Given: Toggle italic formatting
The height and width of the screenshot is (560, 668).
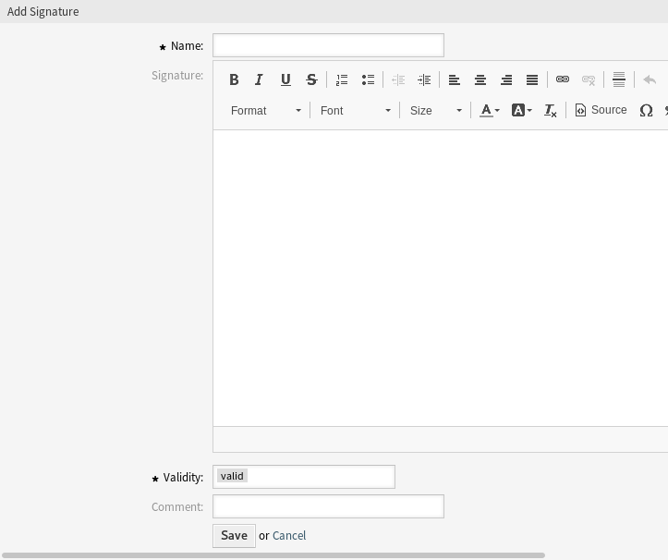Looking at the screenshot, I should click(x=259, y=79).
